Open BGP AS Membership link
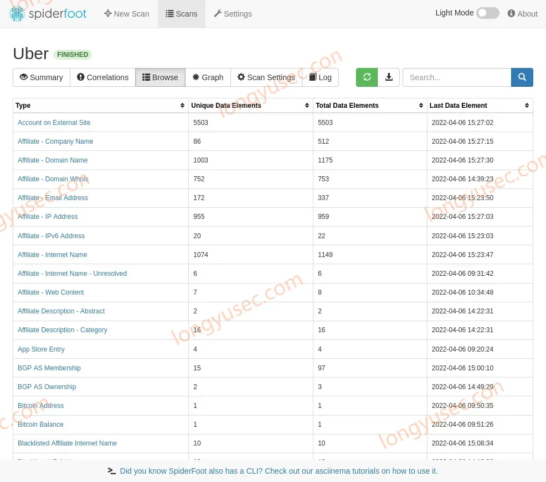Screen dimensions: 546x482 [49, 368]
